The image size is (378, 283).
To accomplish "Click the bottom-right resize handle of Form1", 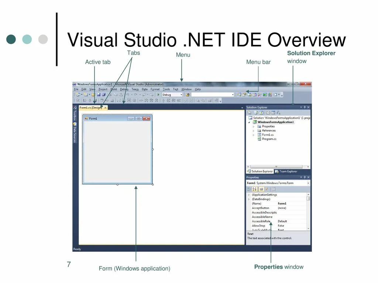I will point(153,185).
